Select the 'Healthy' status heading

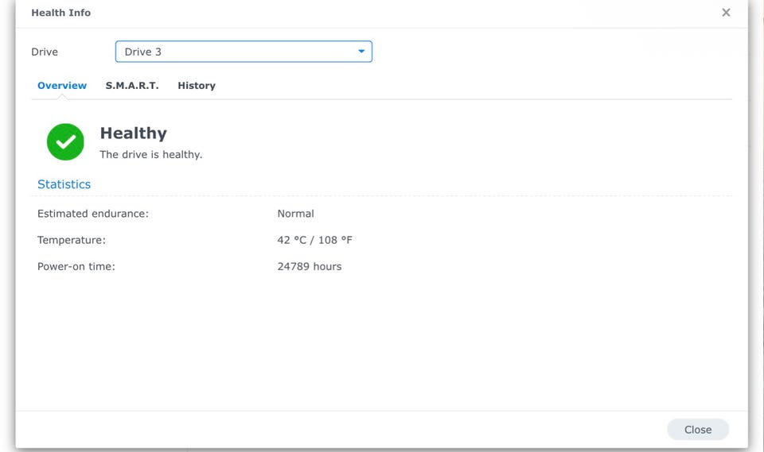134,133
